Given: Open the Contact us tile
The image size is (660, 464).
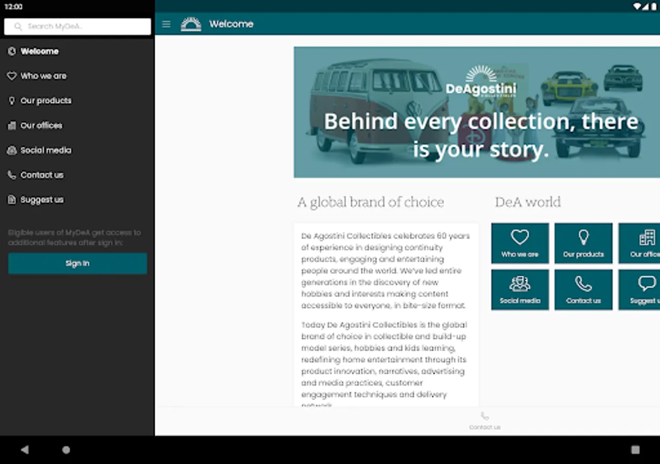Looking at the screenshot, I should 583,290.
